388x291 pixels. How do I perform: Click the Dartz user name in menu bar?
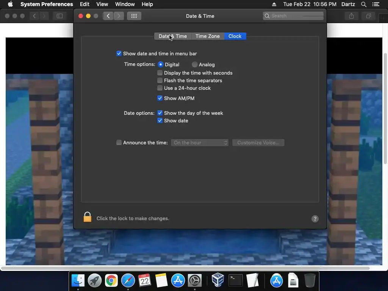(348, 4)
